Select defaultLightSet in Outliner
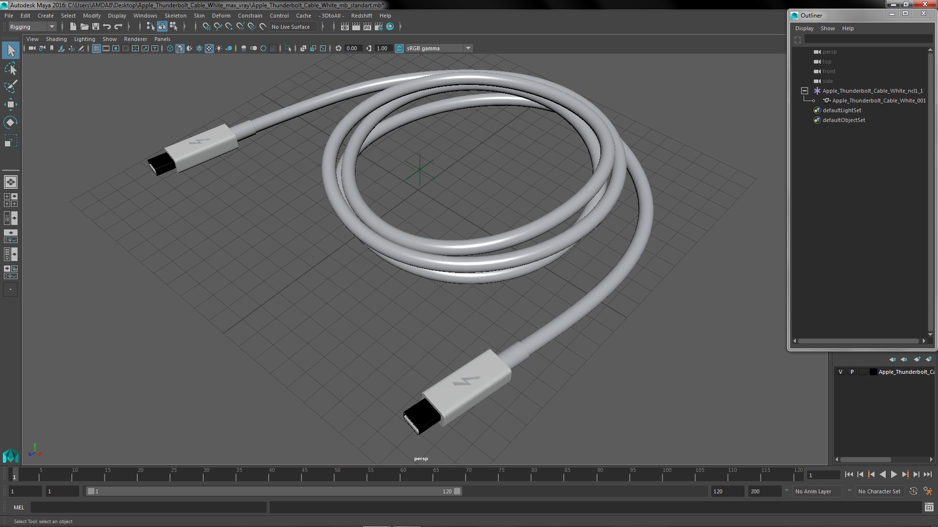Screen dimensions: 938x527 tap(841, 110)
